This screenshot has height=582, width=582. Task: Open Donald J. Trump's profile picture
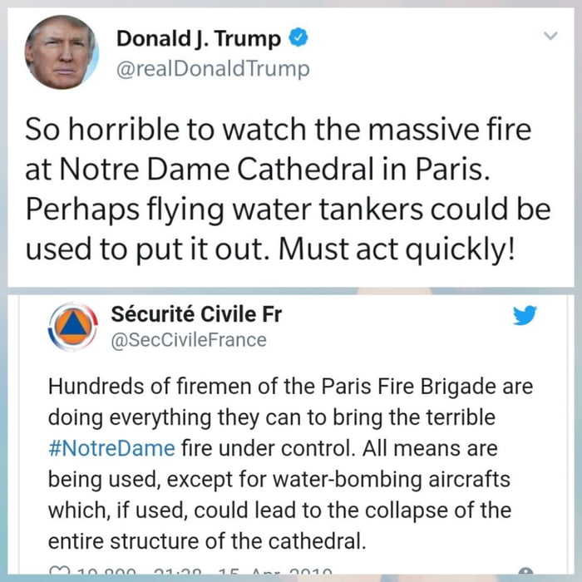click(62, 52)
